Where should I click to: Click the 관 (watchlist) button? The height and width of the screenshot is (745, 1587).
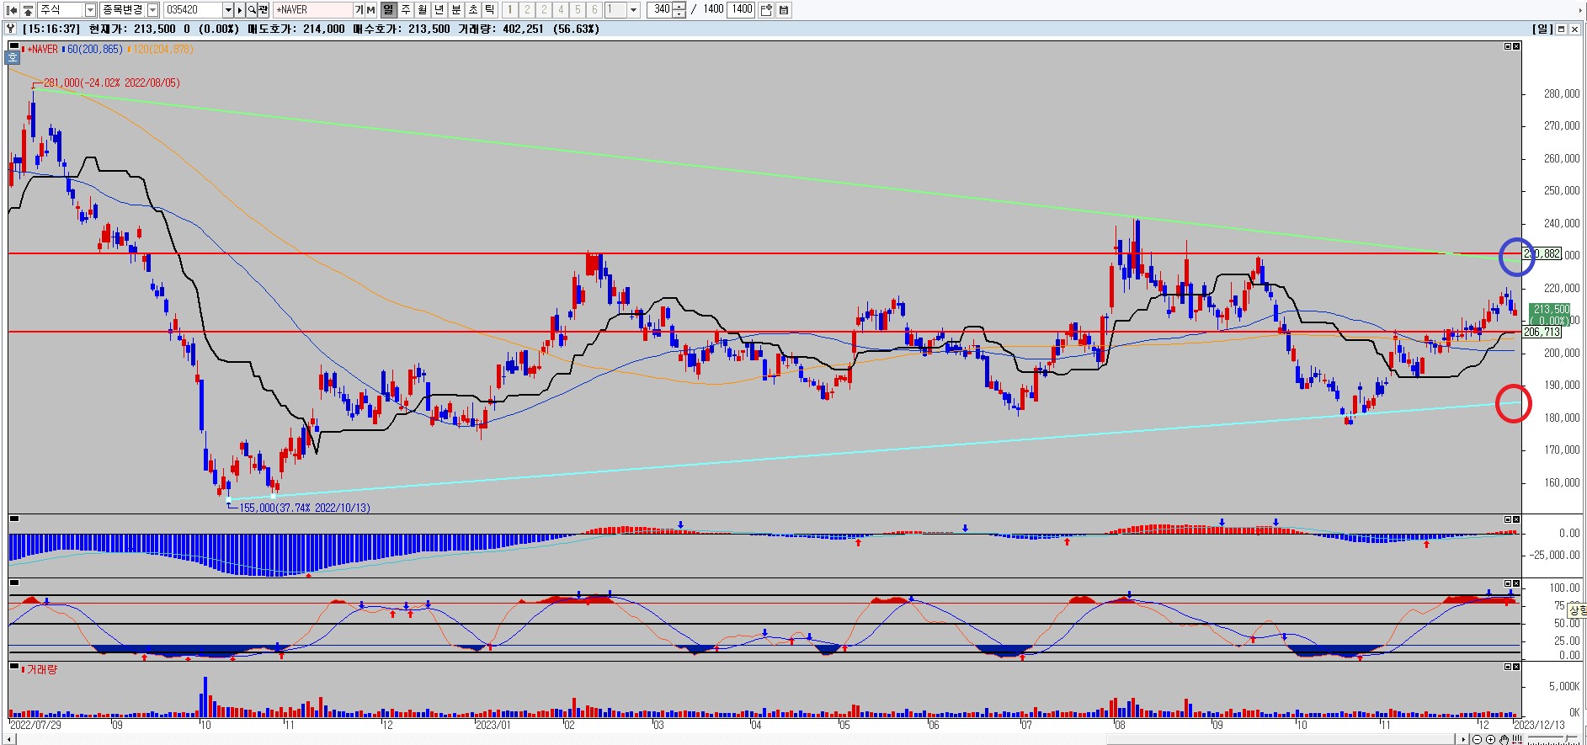pos(264,10)
